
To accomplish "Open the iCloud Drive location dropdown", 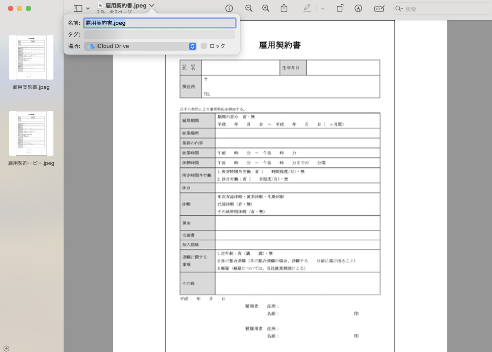I will click(x=192, y=46).
